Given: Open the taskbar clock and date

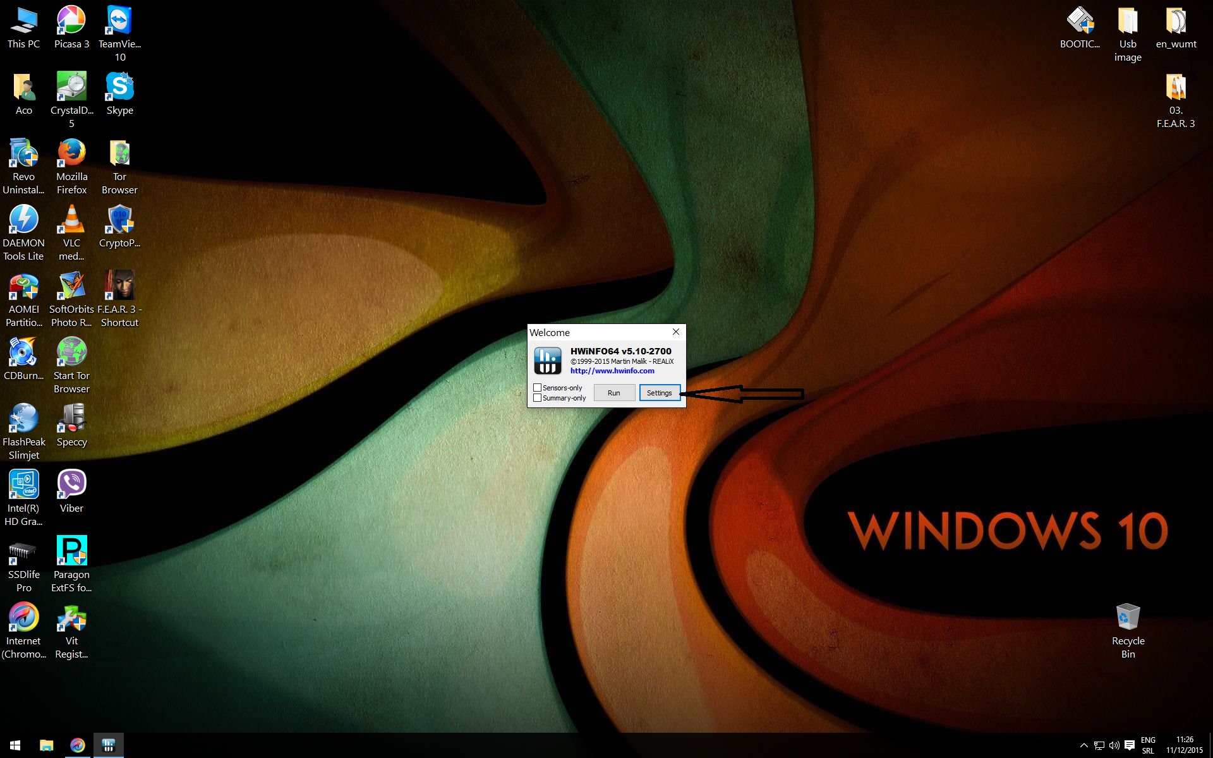Looking at the screenshot, I should [1185, 745].
